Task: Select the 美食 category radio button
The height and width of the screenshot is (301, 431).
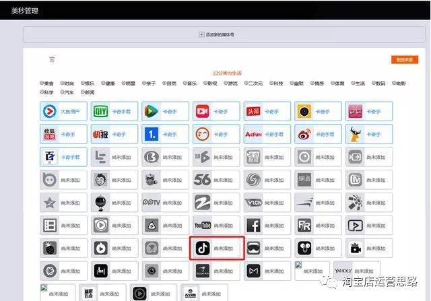Action: click(x=42, y=83)
